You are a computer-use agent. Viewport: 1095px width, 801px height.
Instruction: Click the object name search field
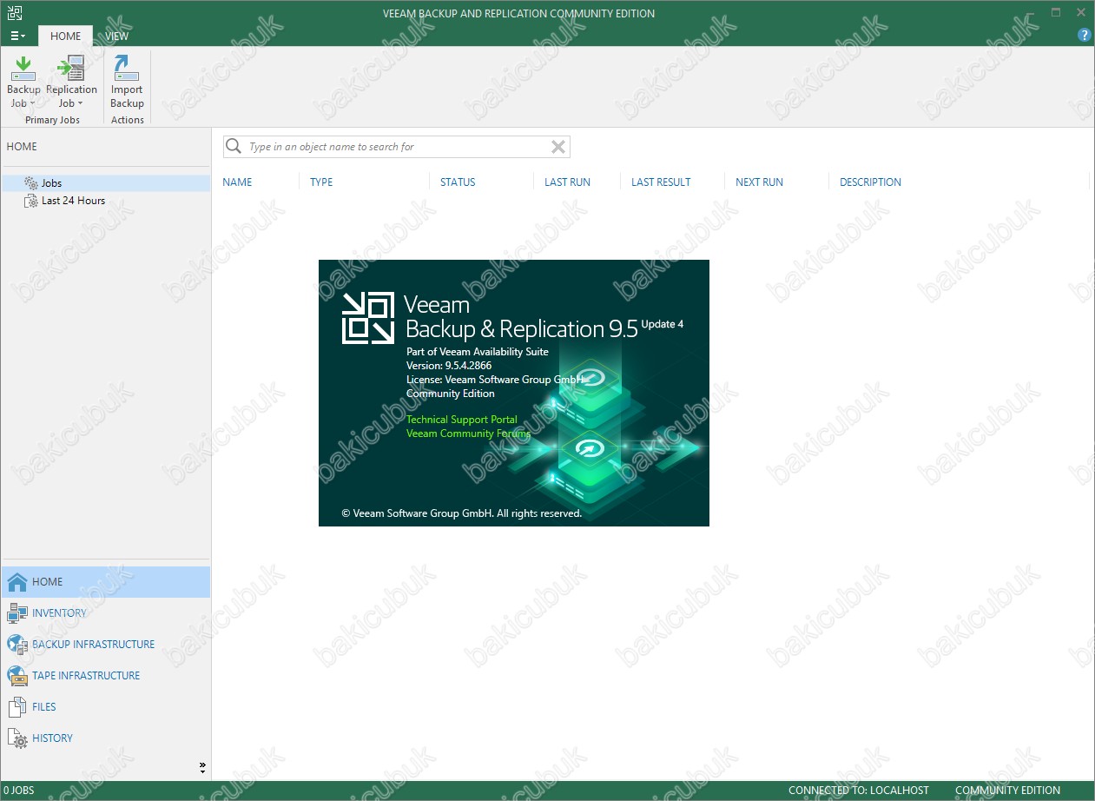397,147
